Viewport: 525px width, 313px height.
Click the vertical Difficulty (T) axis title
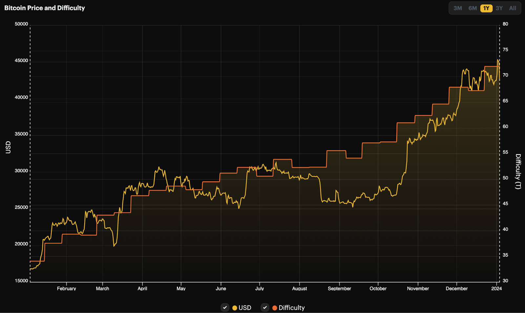[518, 171]
